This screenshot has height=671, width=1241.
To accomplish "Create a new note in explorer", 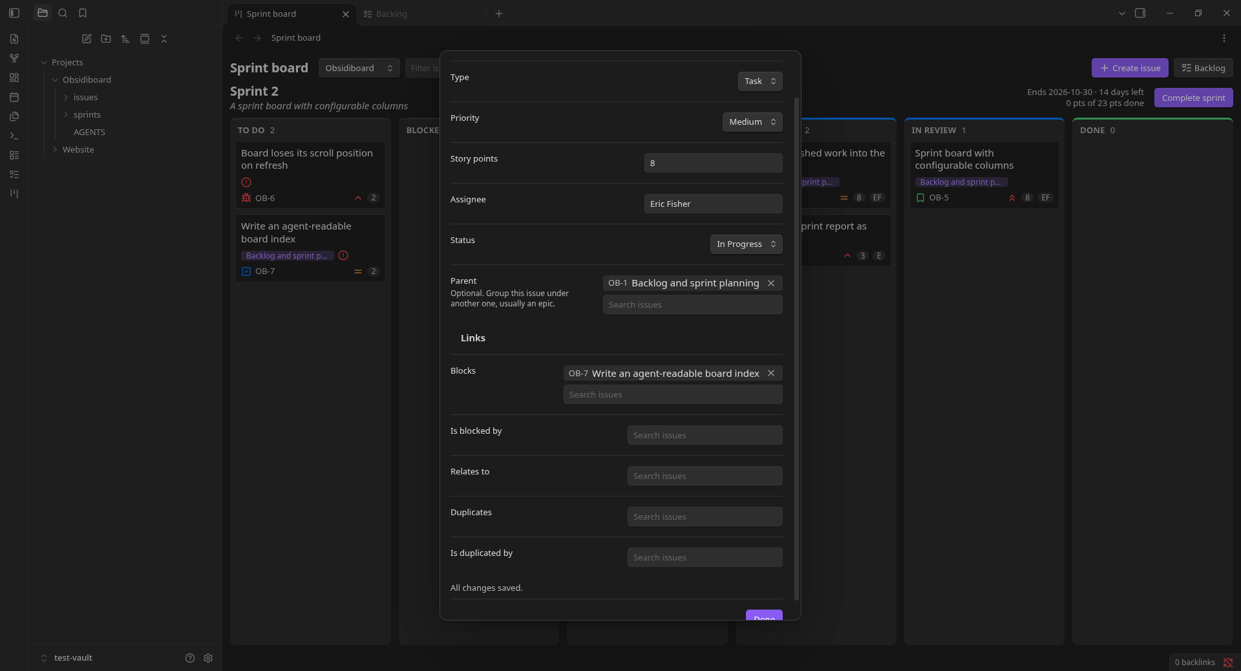I will (x=87, y=39).
